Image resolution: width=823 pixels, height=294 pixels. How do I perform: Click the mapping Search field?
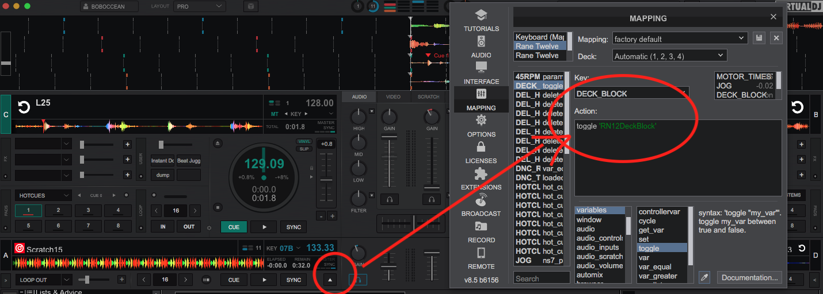coord(542,278)
